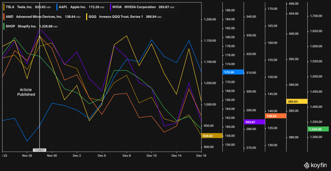Click the Koyfin logo icon
331x171 pixels.
(x=306, y=165)
